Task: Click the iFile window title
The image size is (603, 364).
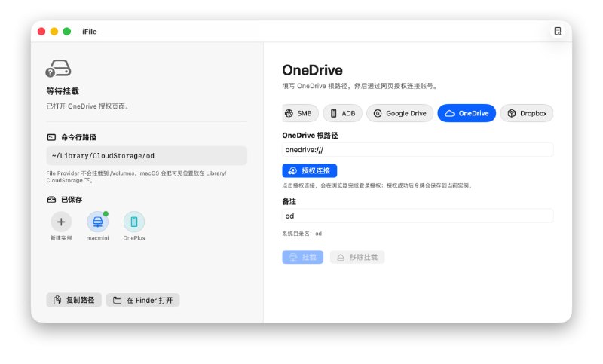Action: pos(89,32)
